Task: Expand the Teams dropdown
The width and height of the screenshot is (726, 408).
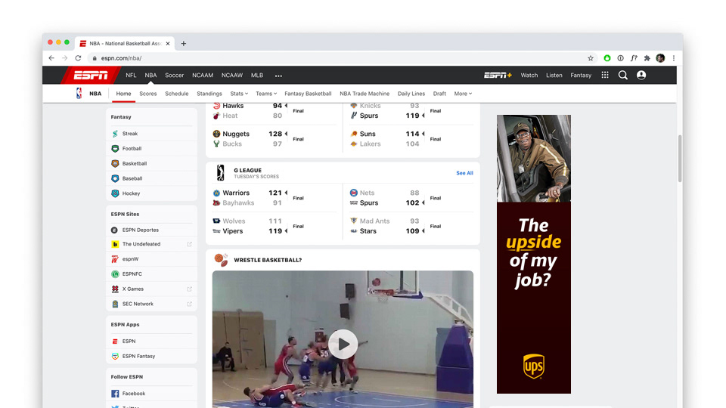Action: pyautogui.click(x=266, y=94)
